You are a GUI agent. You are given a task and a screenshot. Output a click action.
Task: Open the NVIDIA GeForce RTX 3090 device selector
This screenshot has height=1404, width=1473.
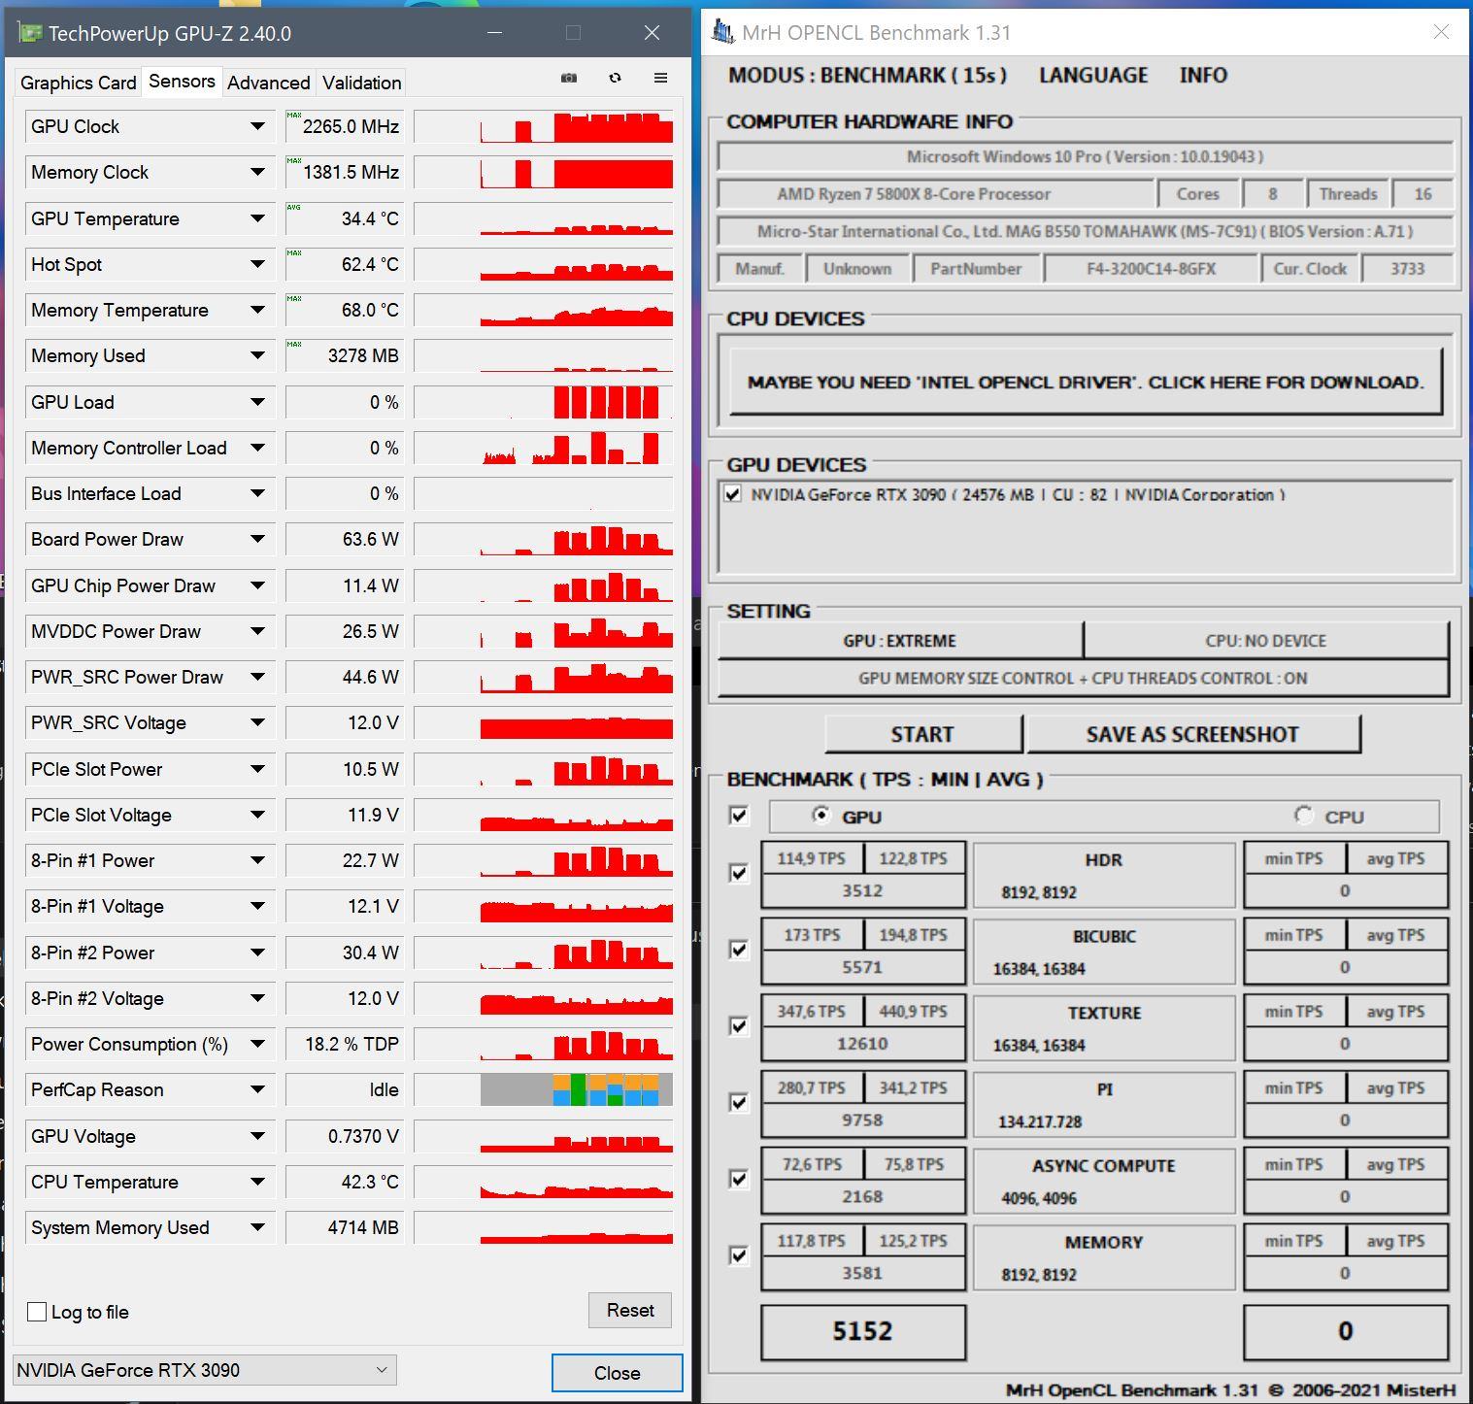tap(205, 1370)
